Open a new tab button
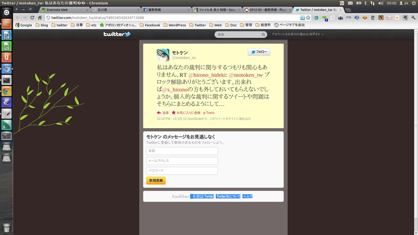Screen dimensions: 418x235 [x=348, y=10]
